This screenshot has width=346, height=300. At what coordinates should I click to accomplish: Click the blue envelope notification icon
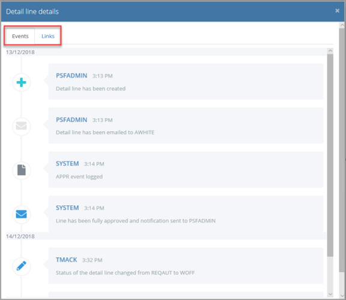pyautogui.click(x=22, y=214)
